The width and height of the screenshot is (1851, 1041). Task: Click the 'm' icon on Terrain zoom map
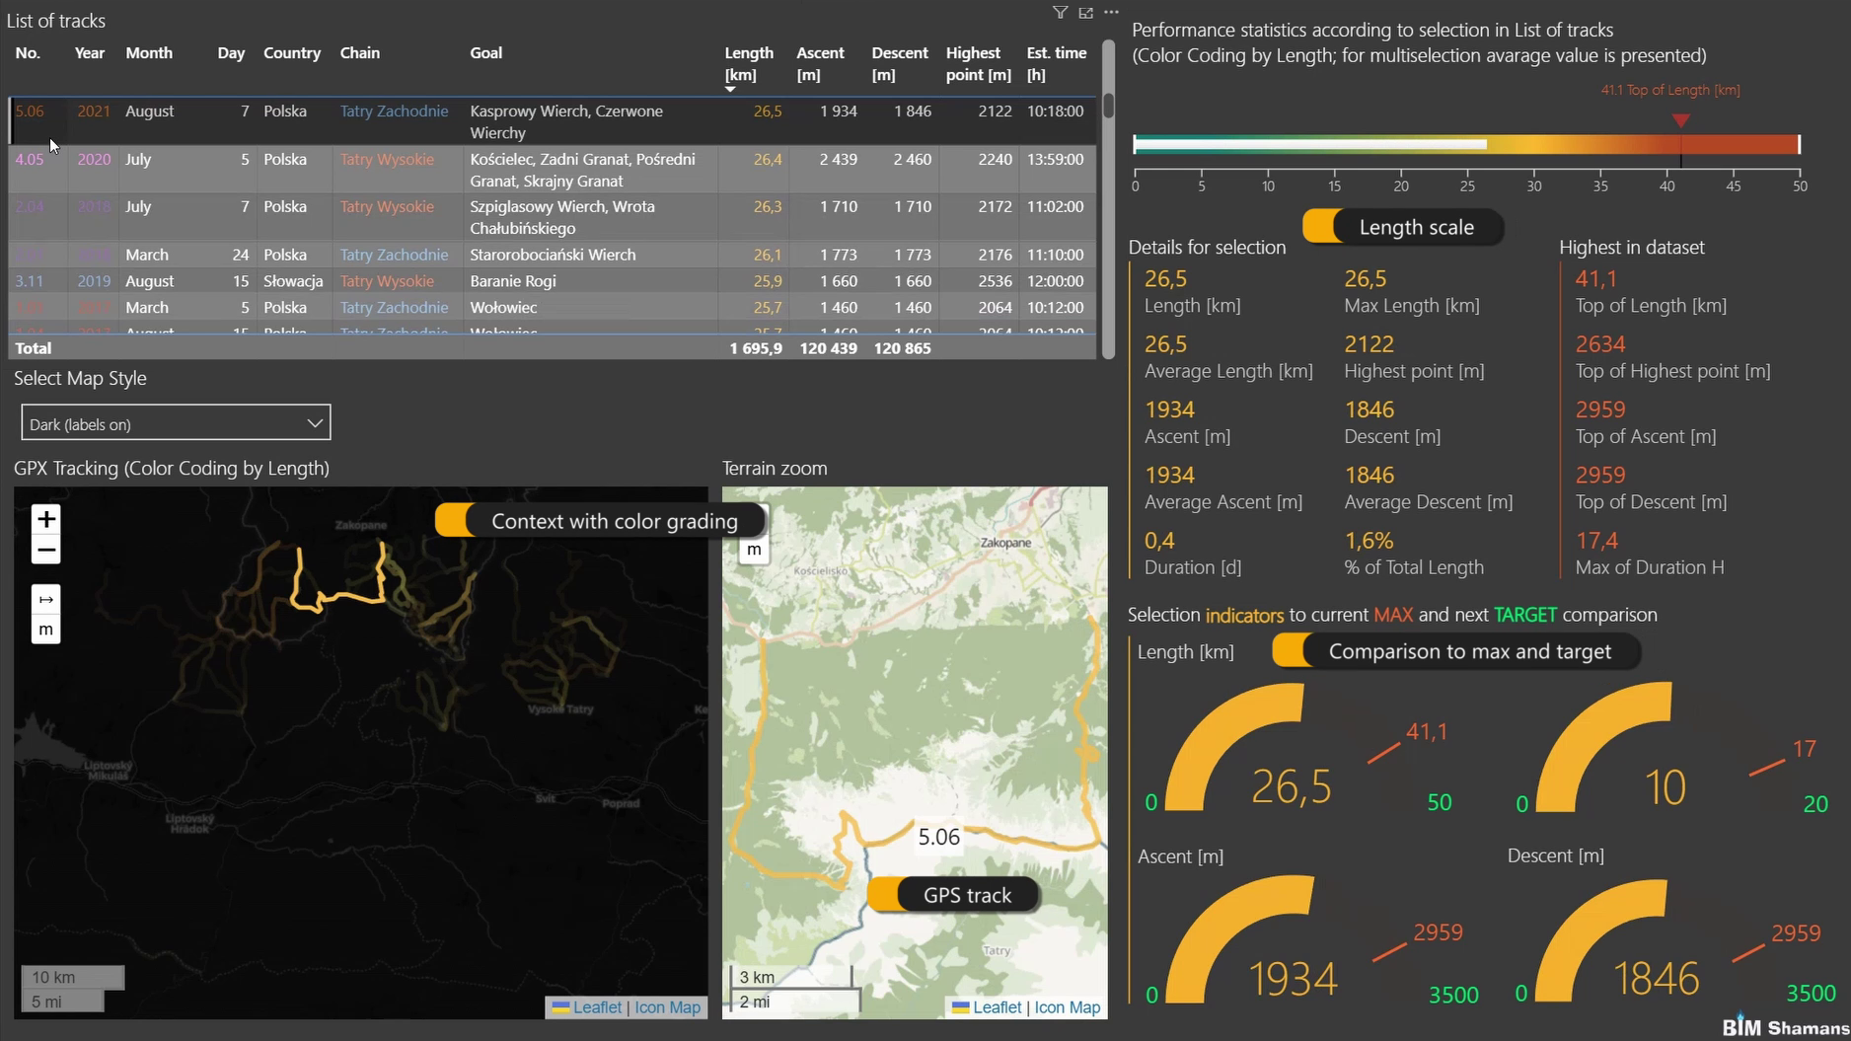pos(753,550)
